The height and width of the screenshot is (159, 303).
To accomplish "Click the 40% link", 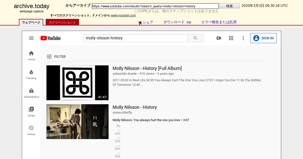I will (x=117, y=156).
